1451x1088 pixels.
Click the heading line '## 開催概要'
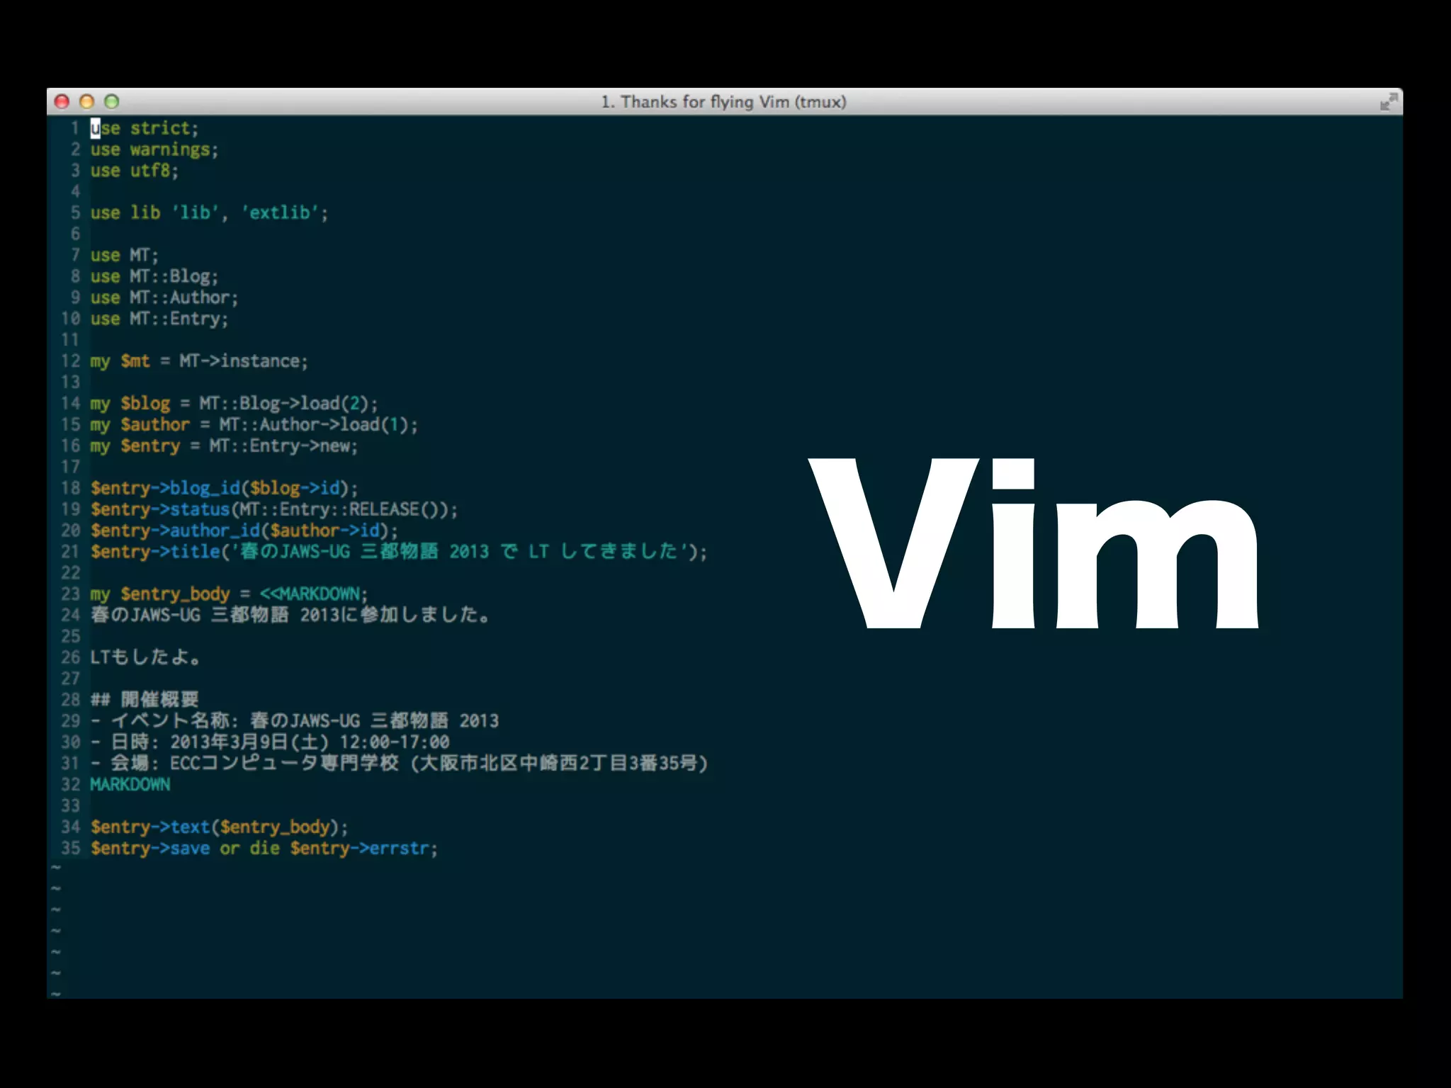coord(145,700)
